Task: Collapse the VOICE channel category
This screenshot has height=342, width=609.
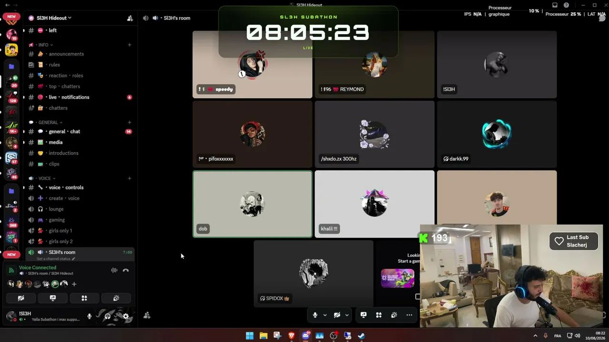Action: click(x=42, y=178)
